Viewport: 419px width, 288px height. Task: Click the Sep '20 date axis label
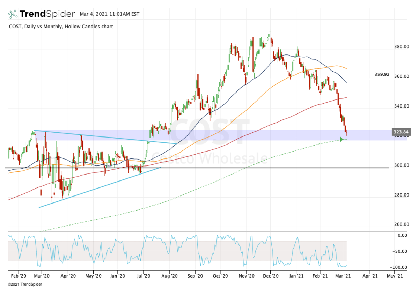click(196, 276)
